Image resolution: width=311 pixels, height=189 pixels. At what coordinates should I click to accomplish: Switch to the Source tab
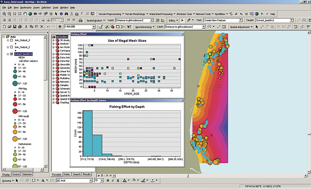[x=16, y=174]
